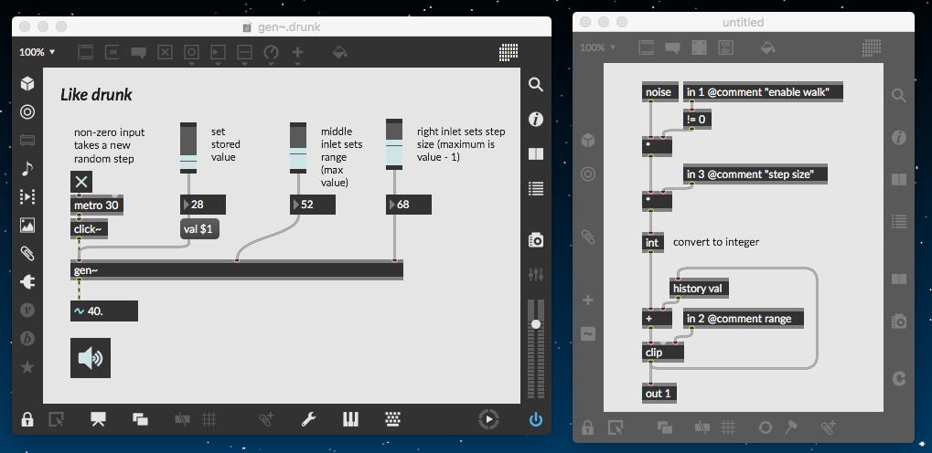
Task: Select the click~ object
Action: pos(89,229)
